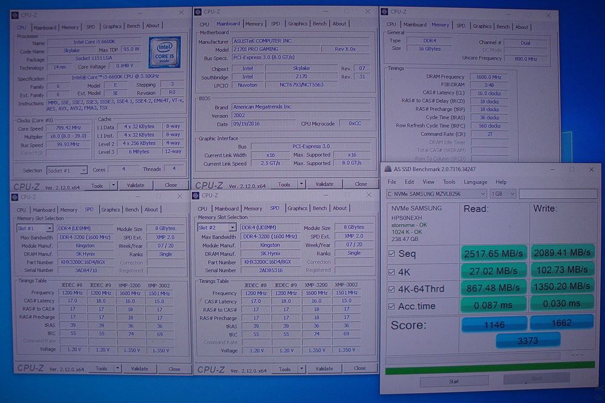The height and width of the screenshot is (403, 605).
Task: Switch to Mainboard tab in Slot #2 SPD window
Action: click(x=226, y=208)
